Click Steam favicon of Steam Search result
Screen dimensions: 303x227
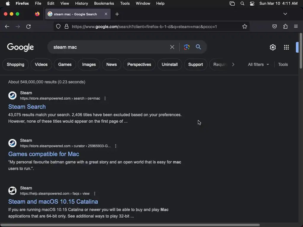12,95
